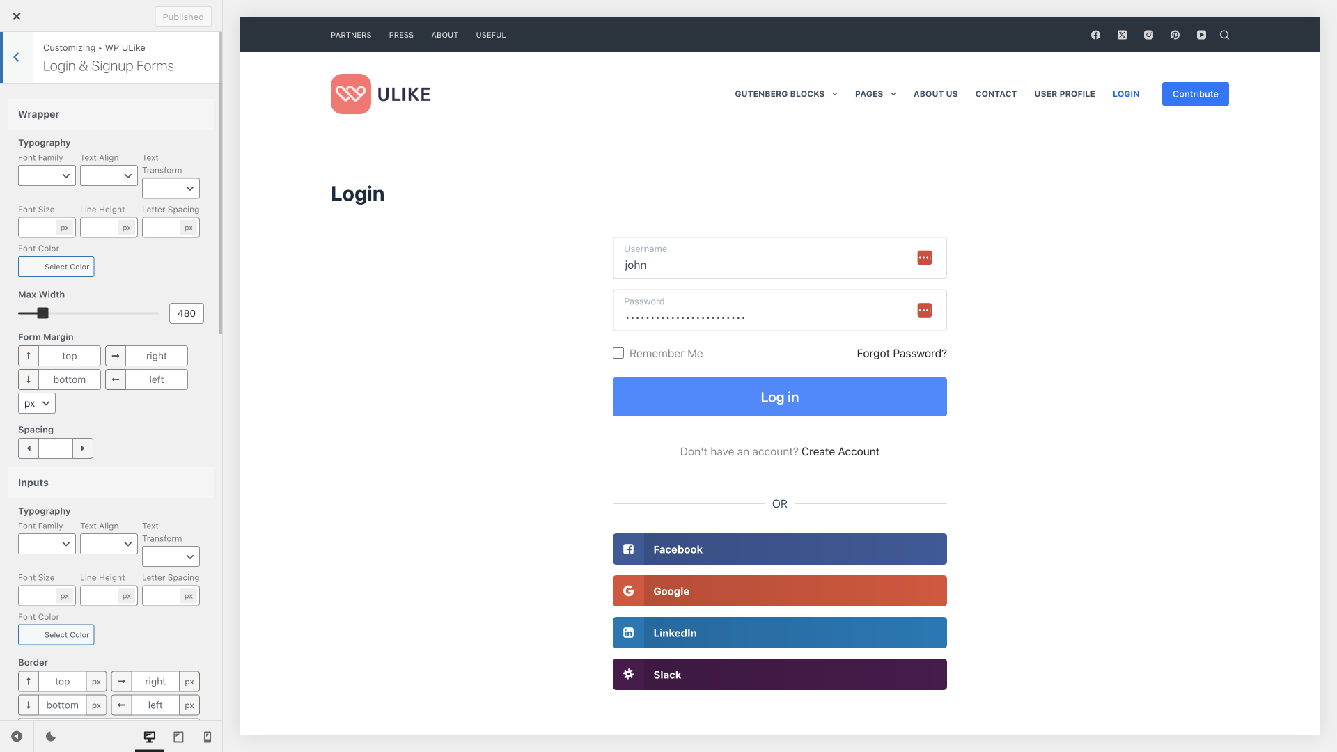Click the LOGIN menu item
The image size is (1337, 752).
pos(1125,94)
